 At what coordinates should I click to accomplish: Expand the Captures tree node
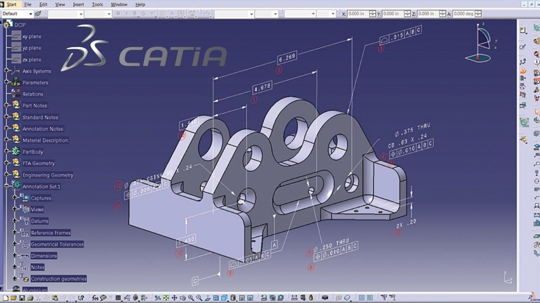click(x=14, y=197)
